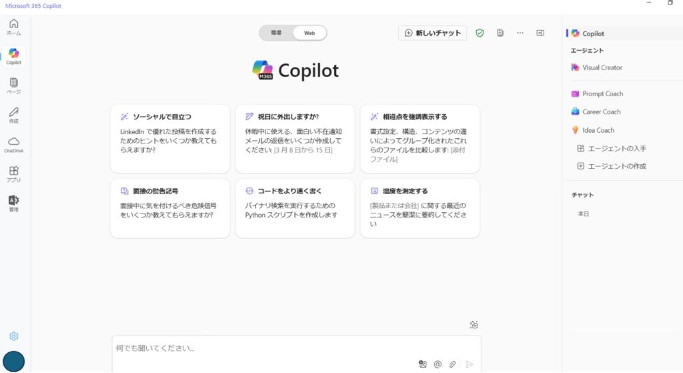The height and width of the screenshot is (373, 683).
Task: Click エージェントの作成 create agent
Action: click(612, 166)
